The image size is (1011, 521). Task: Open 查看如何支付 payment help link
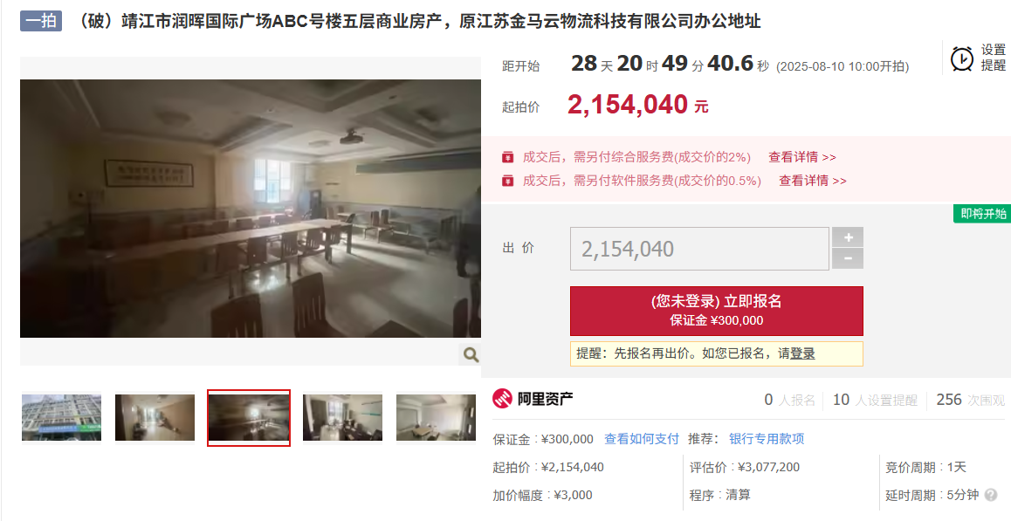[642, 439]
